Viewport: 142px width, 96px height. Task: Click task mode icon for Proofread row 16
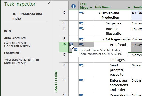point(81,45)
